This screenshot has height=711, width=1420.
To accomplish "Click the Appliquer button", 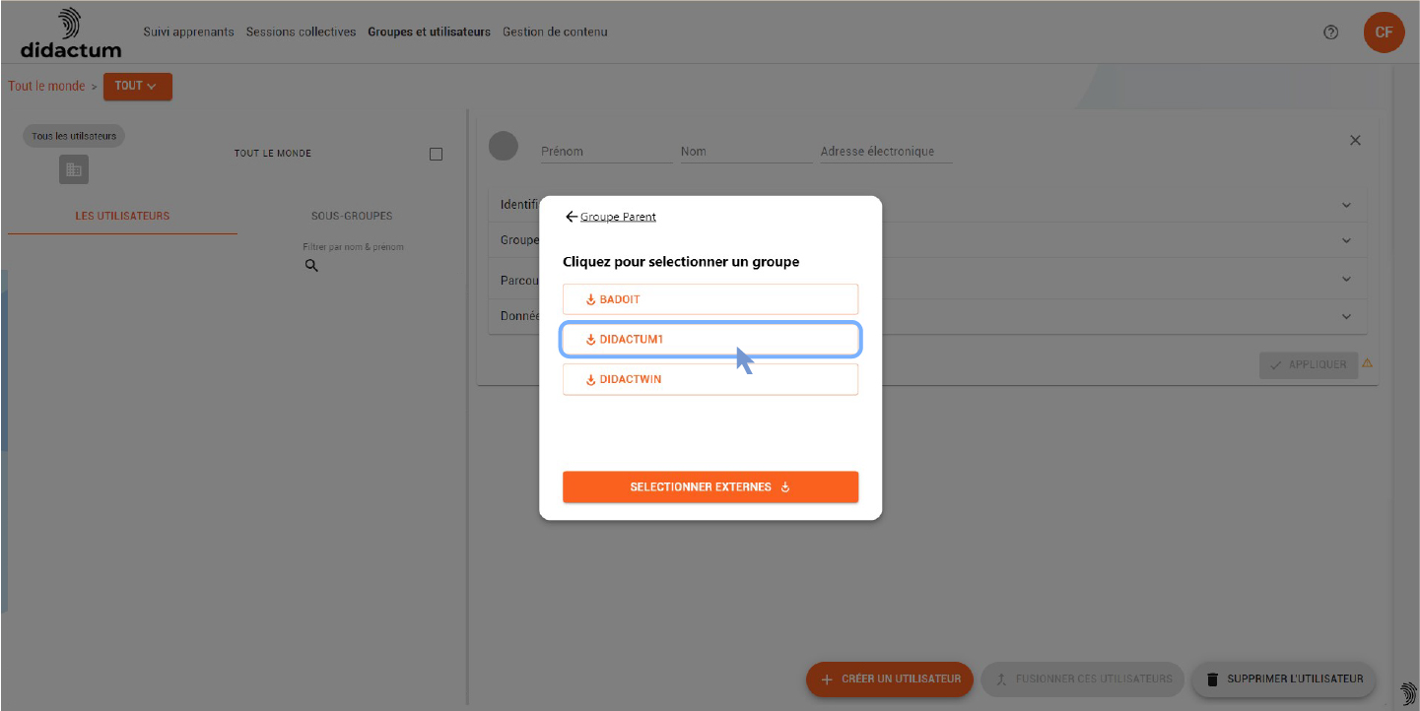I will pos(1309,365).
